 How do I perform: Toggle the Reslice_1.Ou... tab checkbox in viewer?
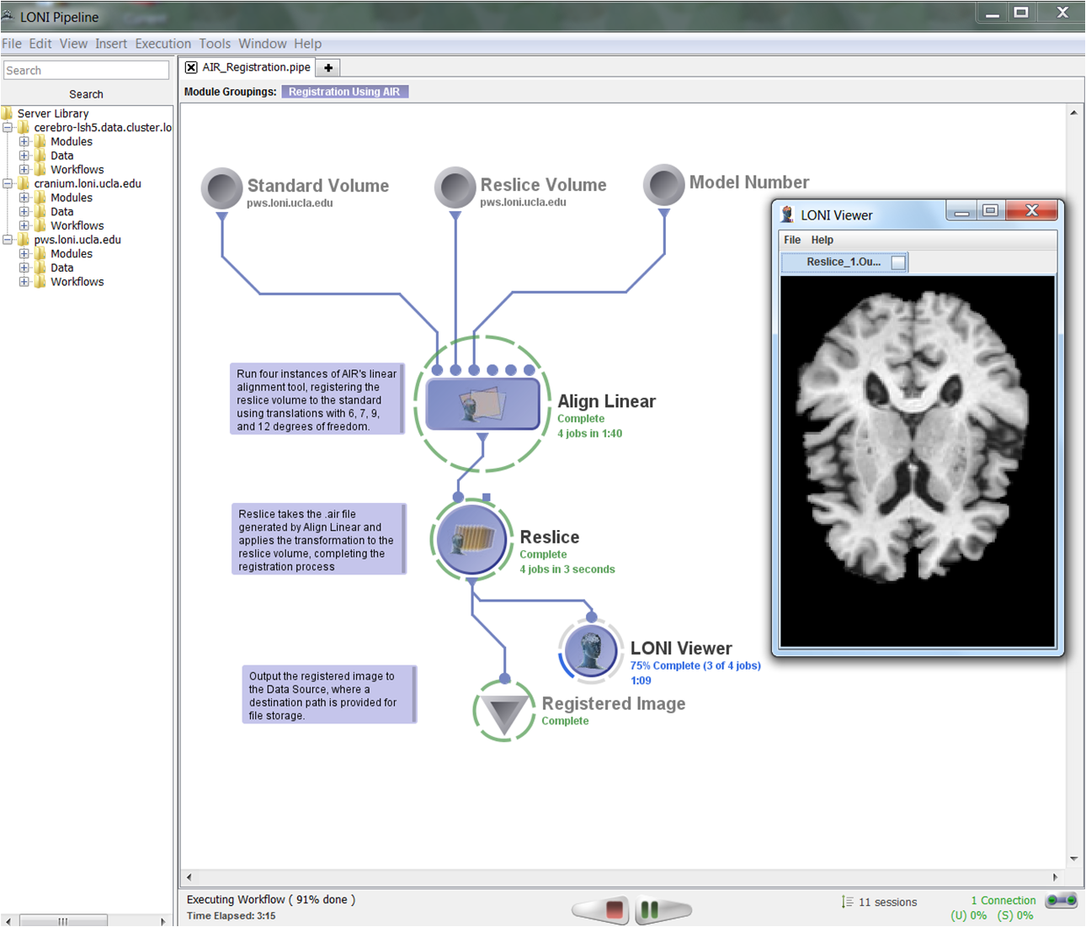tap(898, 262)
